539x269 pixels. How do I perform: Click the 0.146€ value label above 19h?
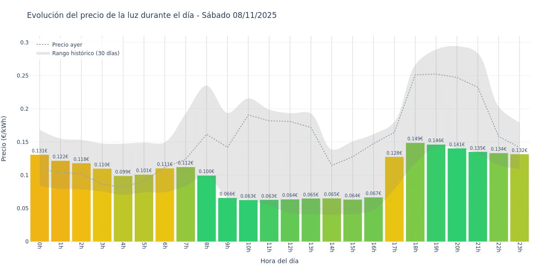coord(436,141)
